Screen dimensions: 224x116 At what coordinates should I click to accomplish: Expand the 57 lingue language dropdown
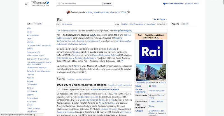162,19
